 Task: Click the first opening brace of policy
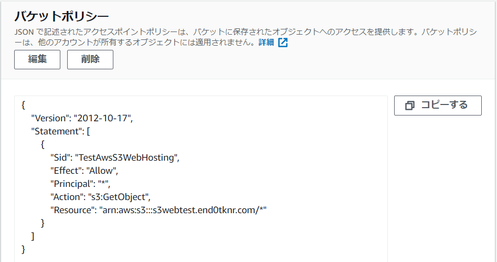click(x=23, y=105)
